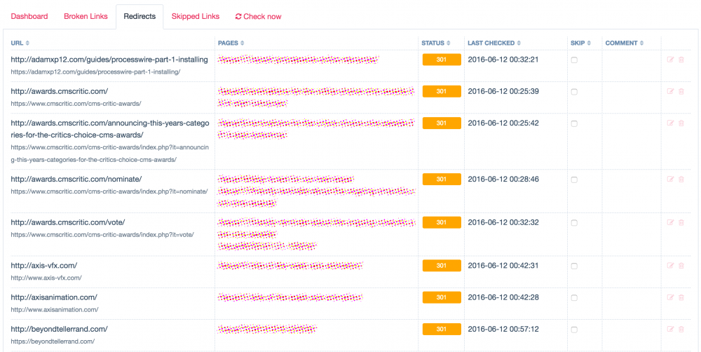Click timestamp 2016-06-12 00:42:31
The height and width of the screenshot is (352, 701).
point(503,265)
